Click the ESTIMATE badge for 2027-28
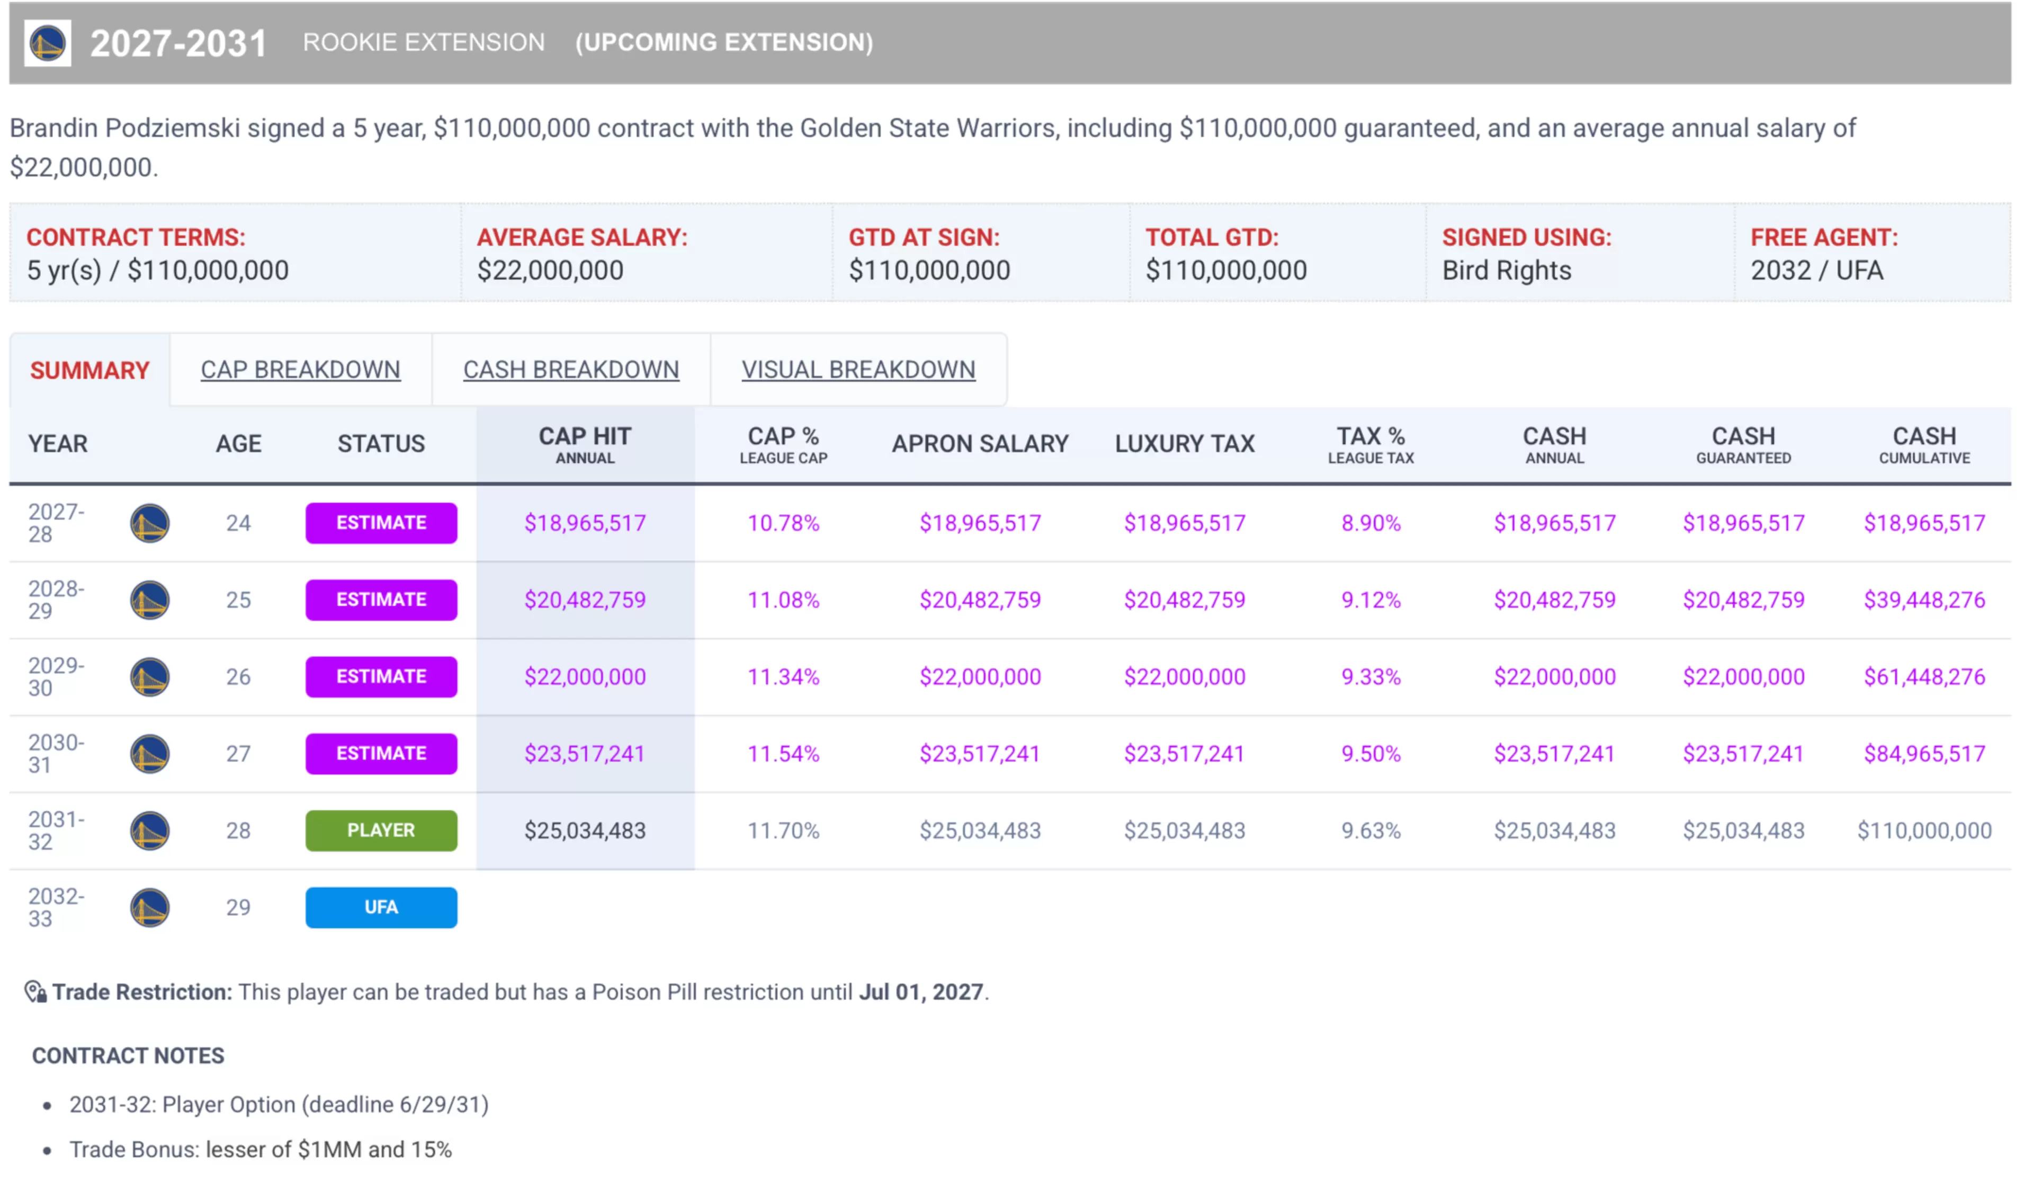Image resolution: width=2033 pixels, height=1191 pixels. 382,524
